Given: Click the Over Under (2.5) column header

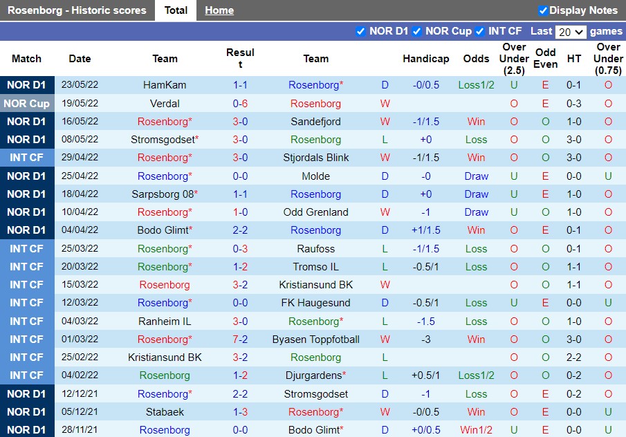Looking at the screenshot, I should (x=514, y=59).
